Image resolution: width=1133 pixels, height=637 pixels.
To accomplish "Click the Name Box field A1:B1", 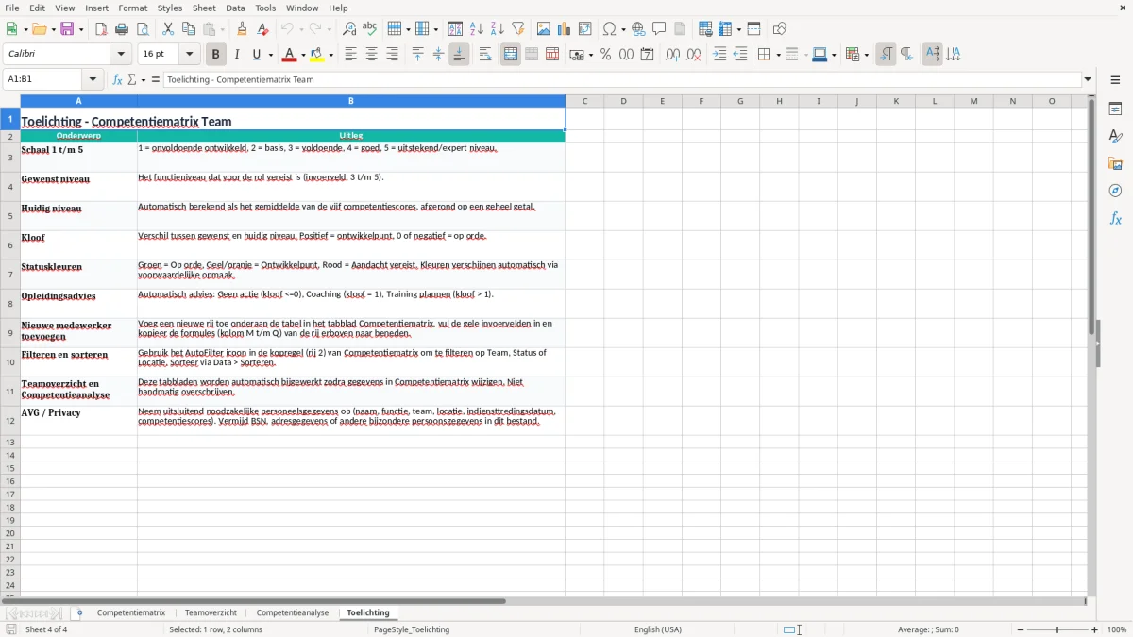I will 43,79.
